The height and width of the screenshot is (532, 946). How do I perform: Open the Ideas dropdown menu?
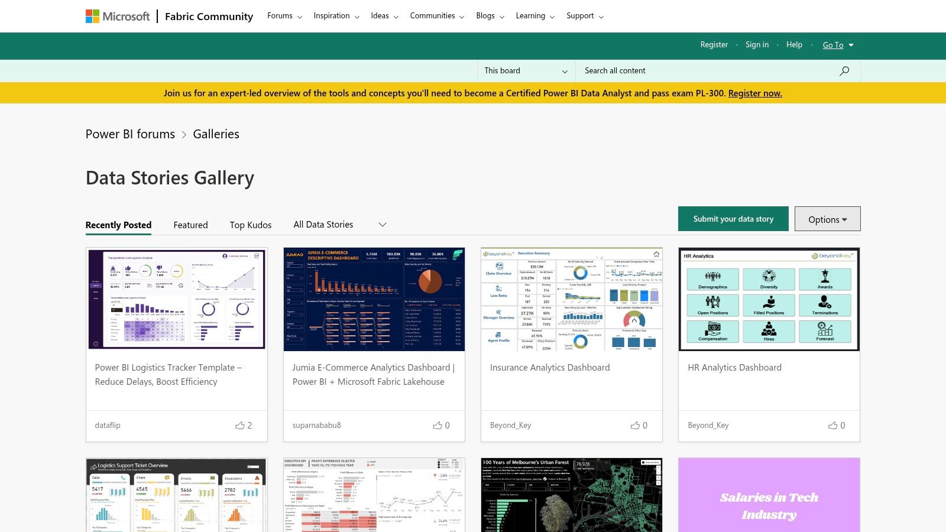point(385,16)
